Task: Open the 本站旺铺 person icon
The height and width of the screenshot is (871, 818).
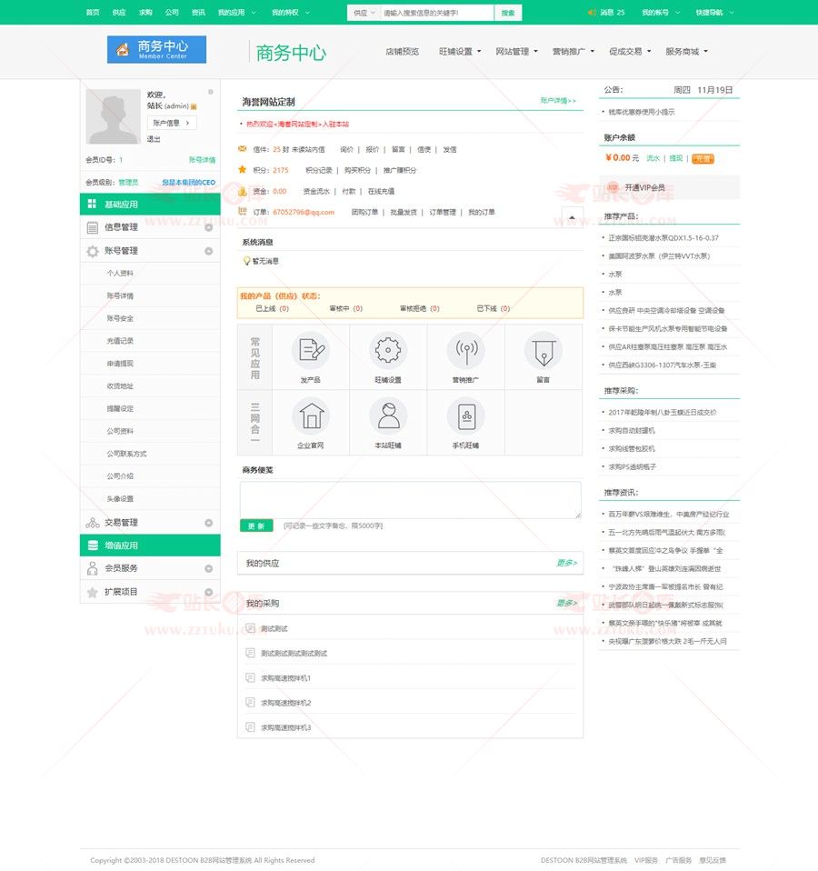Action: click(x=388, y=415)
